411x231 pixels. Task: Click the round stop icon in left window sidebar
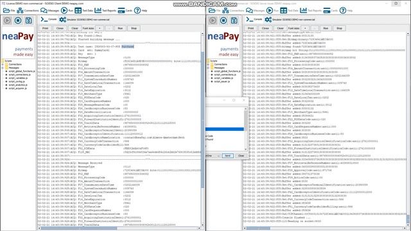[18, 20]
